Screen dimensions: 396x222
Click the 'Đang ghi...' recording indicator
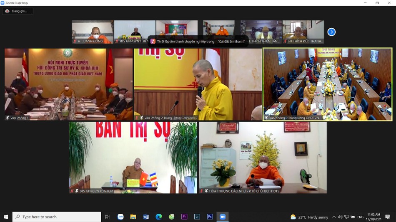click(18, 11)
